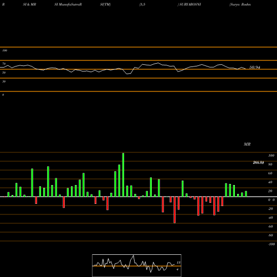Click the MR axis label 40

[x=270, y=182]
